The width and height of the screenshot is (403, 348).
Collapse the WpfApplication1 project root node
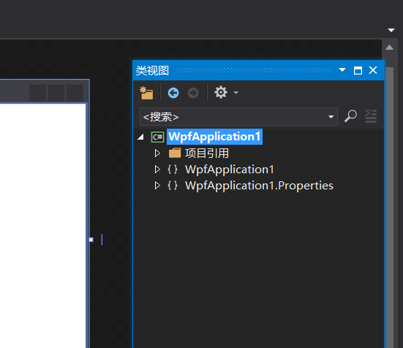140,137
